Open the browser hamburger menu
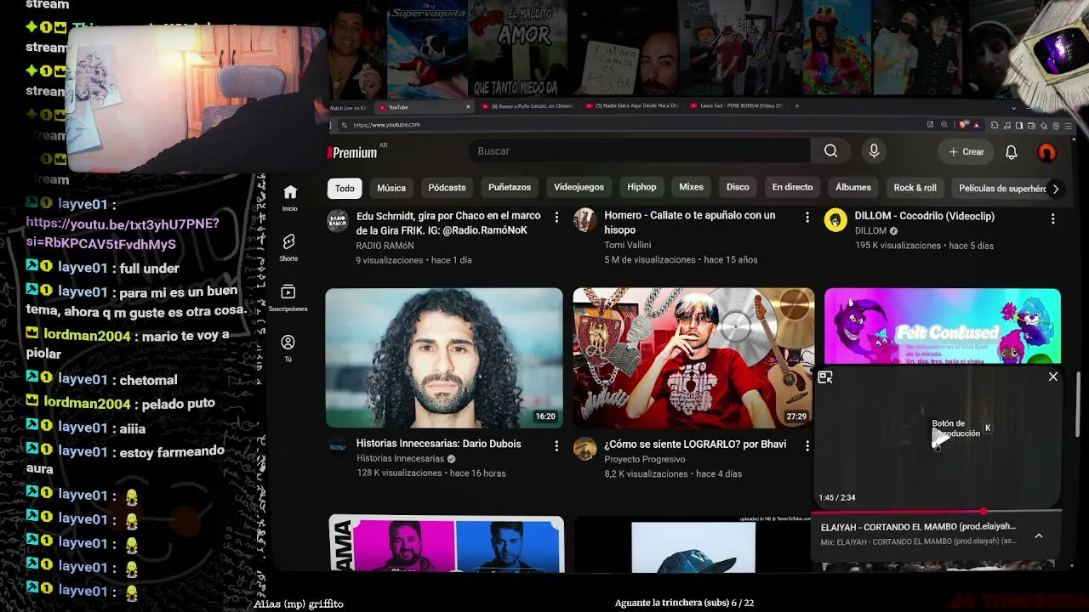 coord(1069,126)
